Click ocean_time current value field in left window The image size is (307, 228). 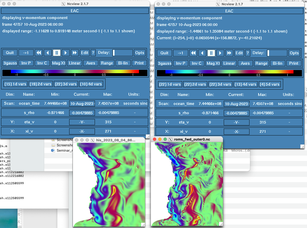click(82, 104)
